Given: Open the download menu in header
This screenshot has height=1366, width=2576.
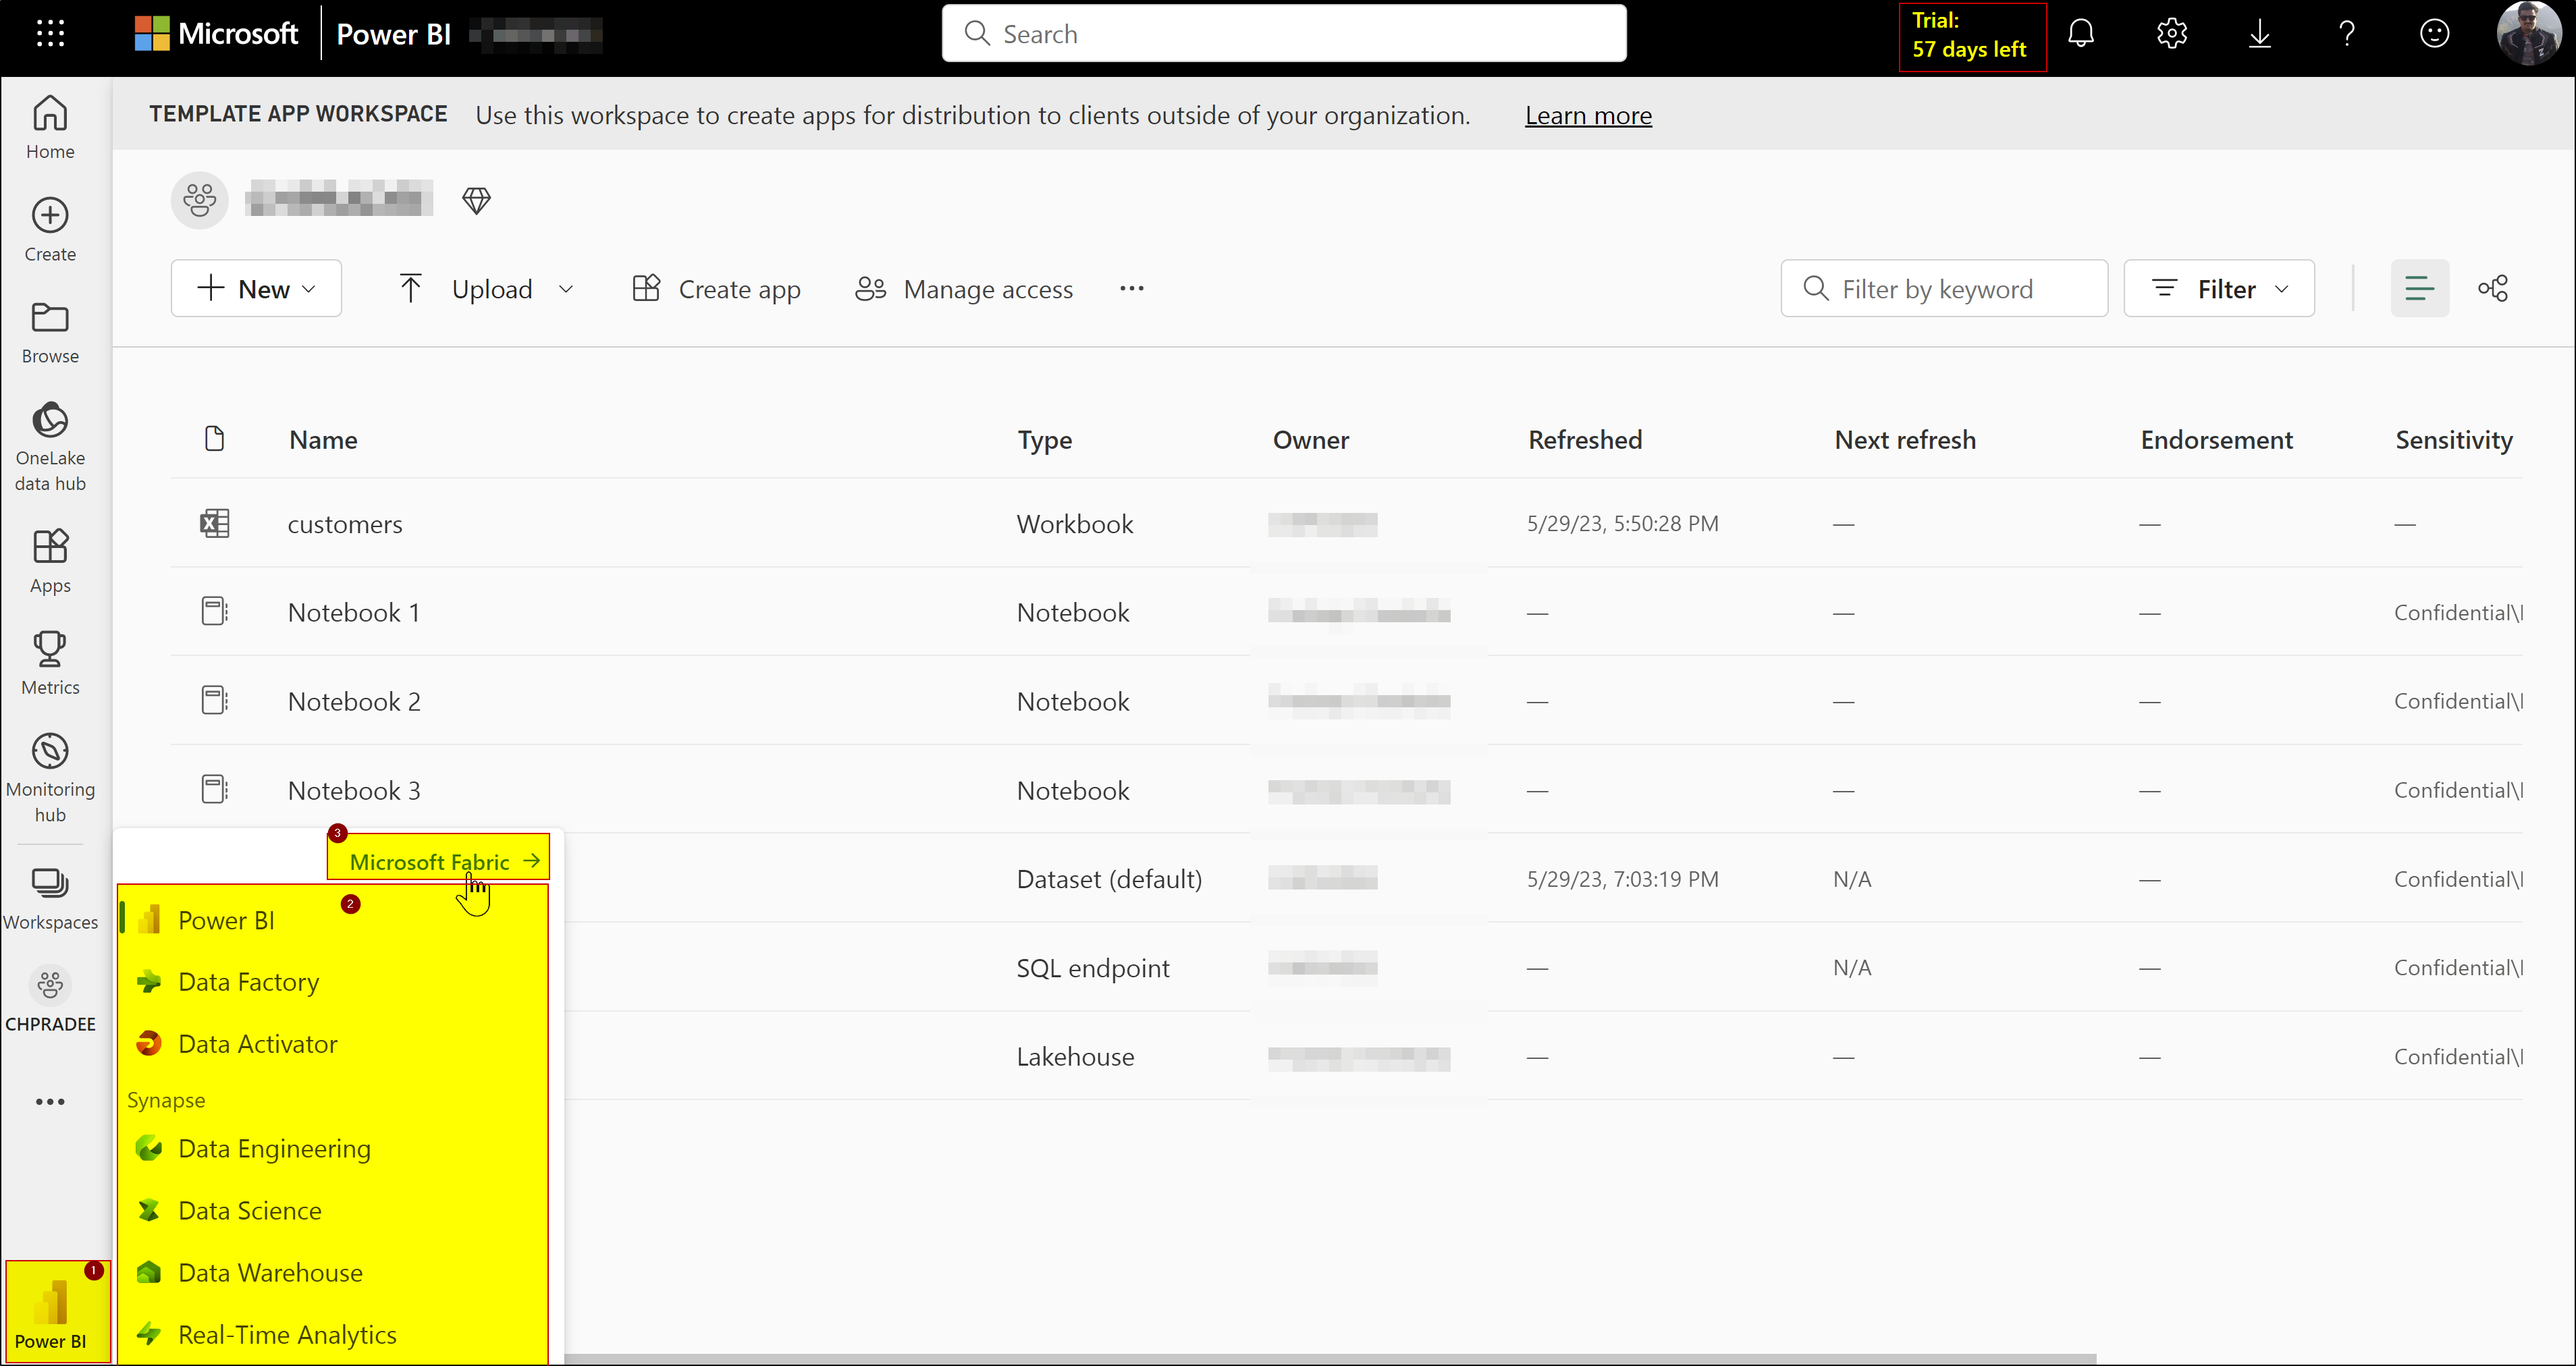Looking at the screenshot, I should coord(2259,34).
